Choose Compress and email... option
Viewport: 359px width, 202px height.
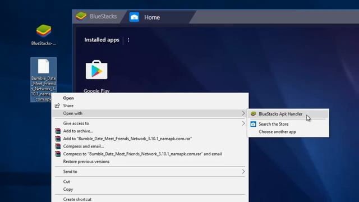click(84, 146)
